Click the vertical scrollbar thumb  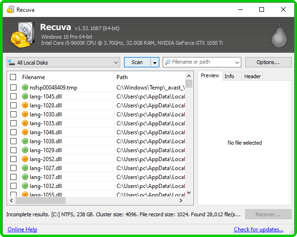189,84
